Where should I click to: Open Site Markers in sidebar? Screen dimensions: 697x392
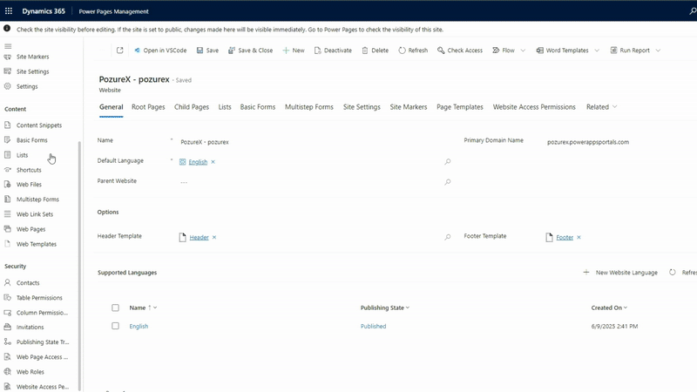[x=32, y=57]
